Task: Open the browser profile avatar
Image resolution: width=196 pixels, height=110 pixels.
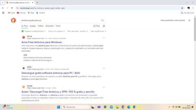Action: tap(188, 8)
